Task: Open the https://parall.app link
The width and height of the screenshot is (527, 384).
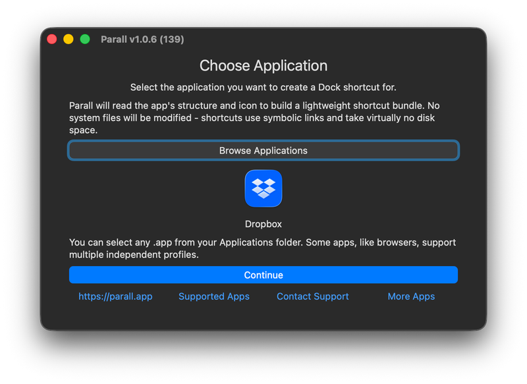Action: (x=115, y=296)
